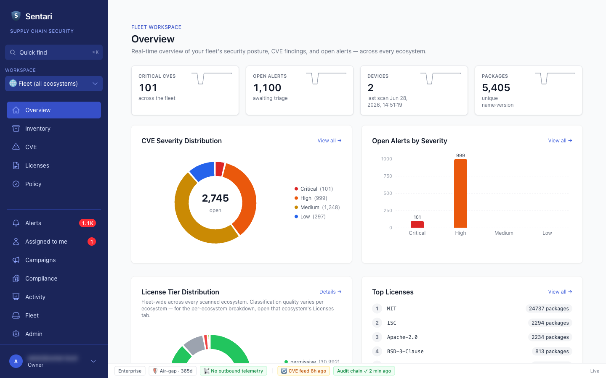Click the High (999) legend entry
Image resolution: width=606 pixels, height=378 pixels.
tap(311, 198)
